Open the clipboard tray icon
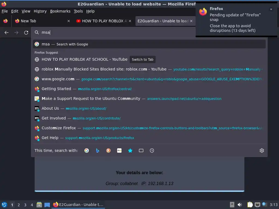Screen dimensions: 279x209 pos(250,205)
